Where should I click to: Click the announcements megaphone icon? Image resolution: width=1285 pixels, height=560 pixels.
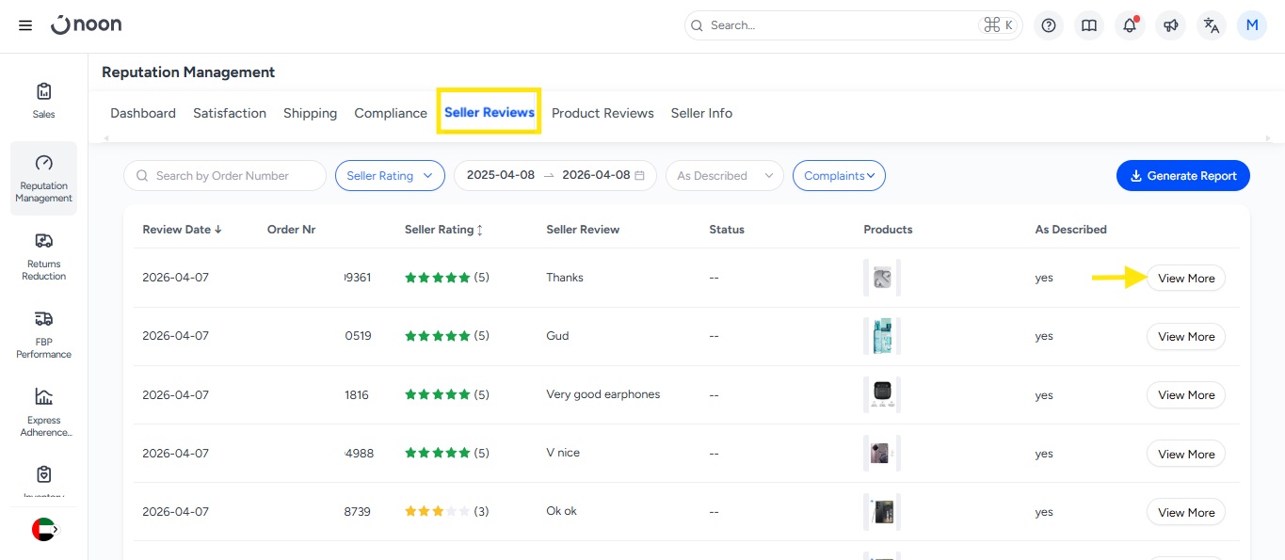pyautogui.click(x=1170, y=25)
